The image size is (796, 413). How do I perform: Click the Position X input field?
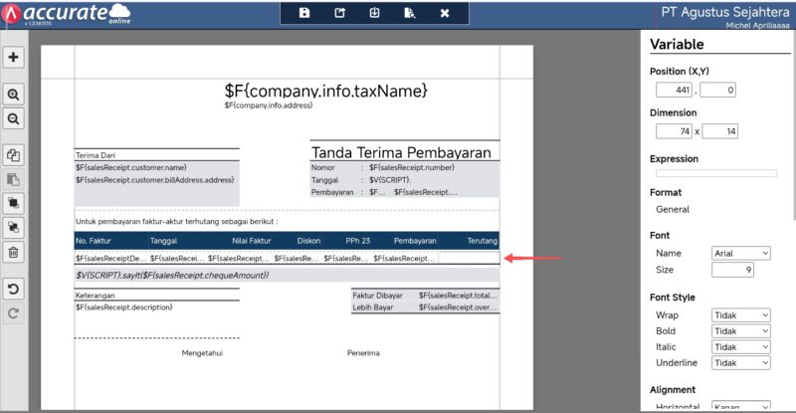click(674, 91)
